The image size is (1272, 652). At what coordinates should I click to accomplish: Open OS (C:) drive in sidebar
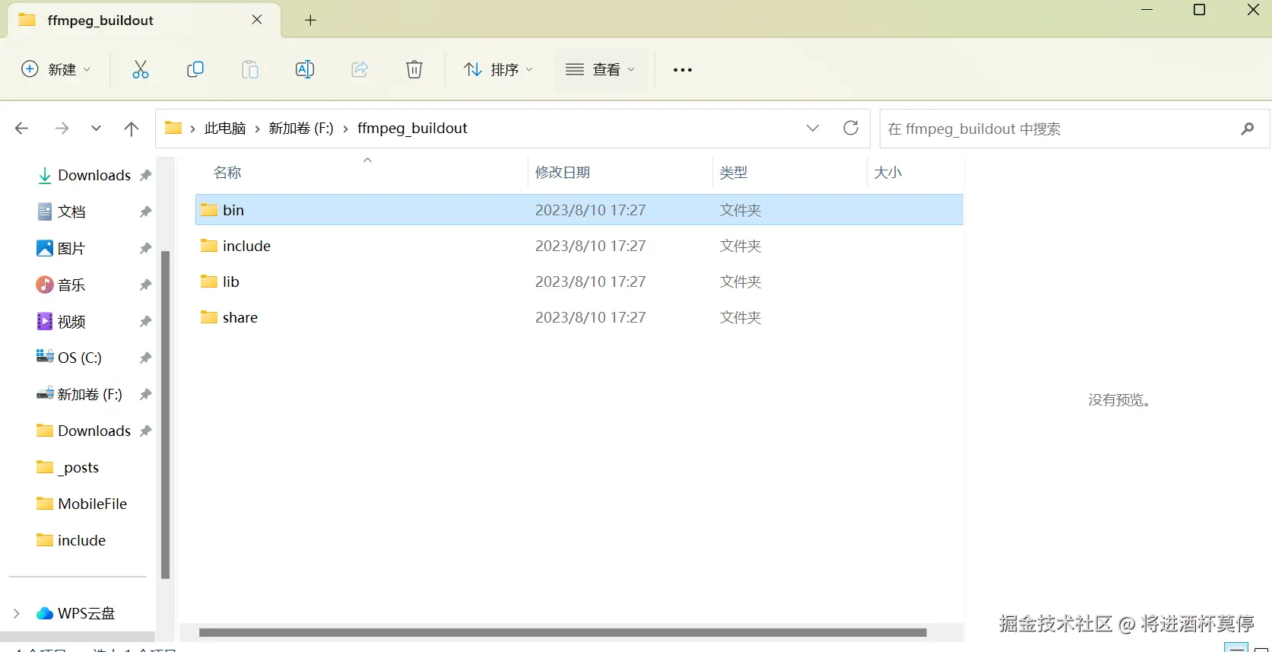(80, 358)
